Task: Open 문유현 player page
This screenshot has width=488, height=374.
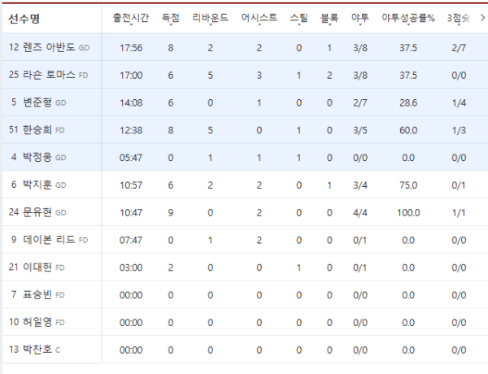Action: coord(37,212)
